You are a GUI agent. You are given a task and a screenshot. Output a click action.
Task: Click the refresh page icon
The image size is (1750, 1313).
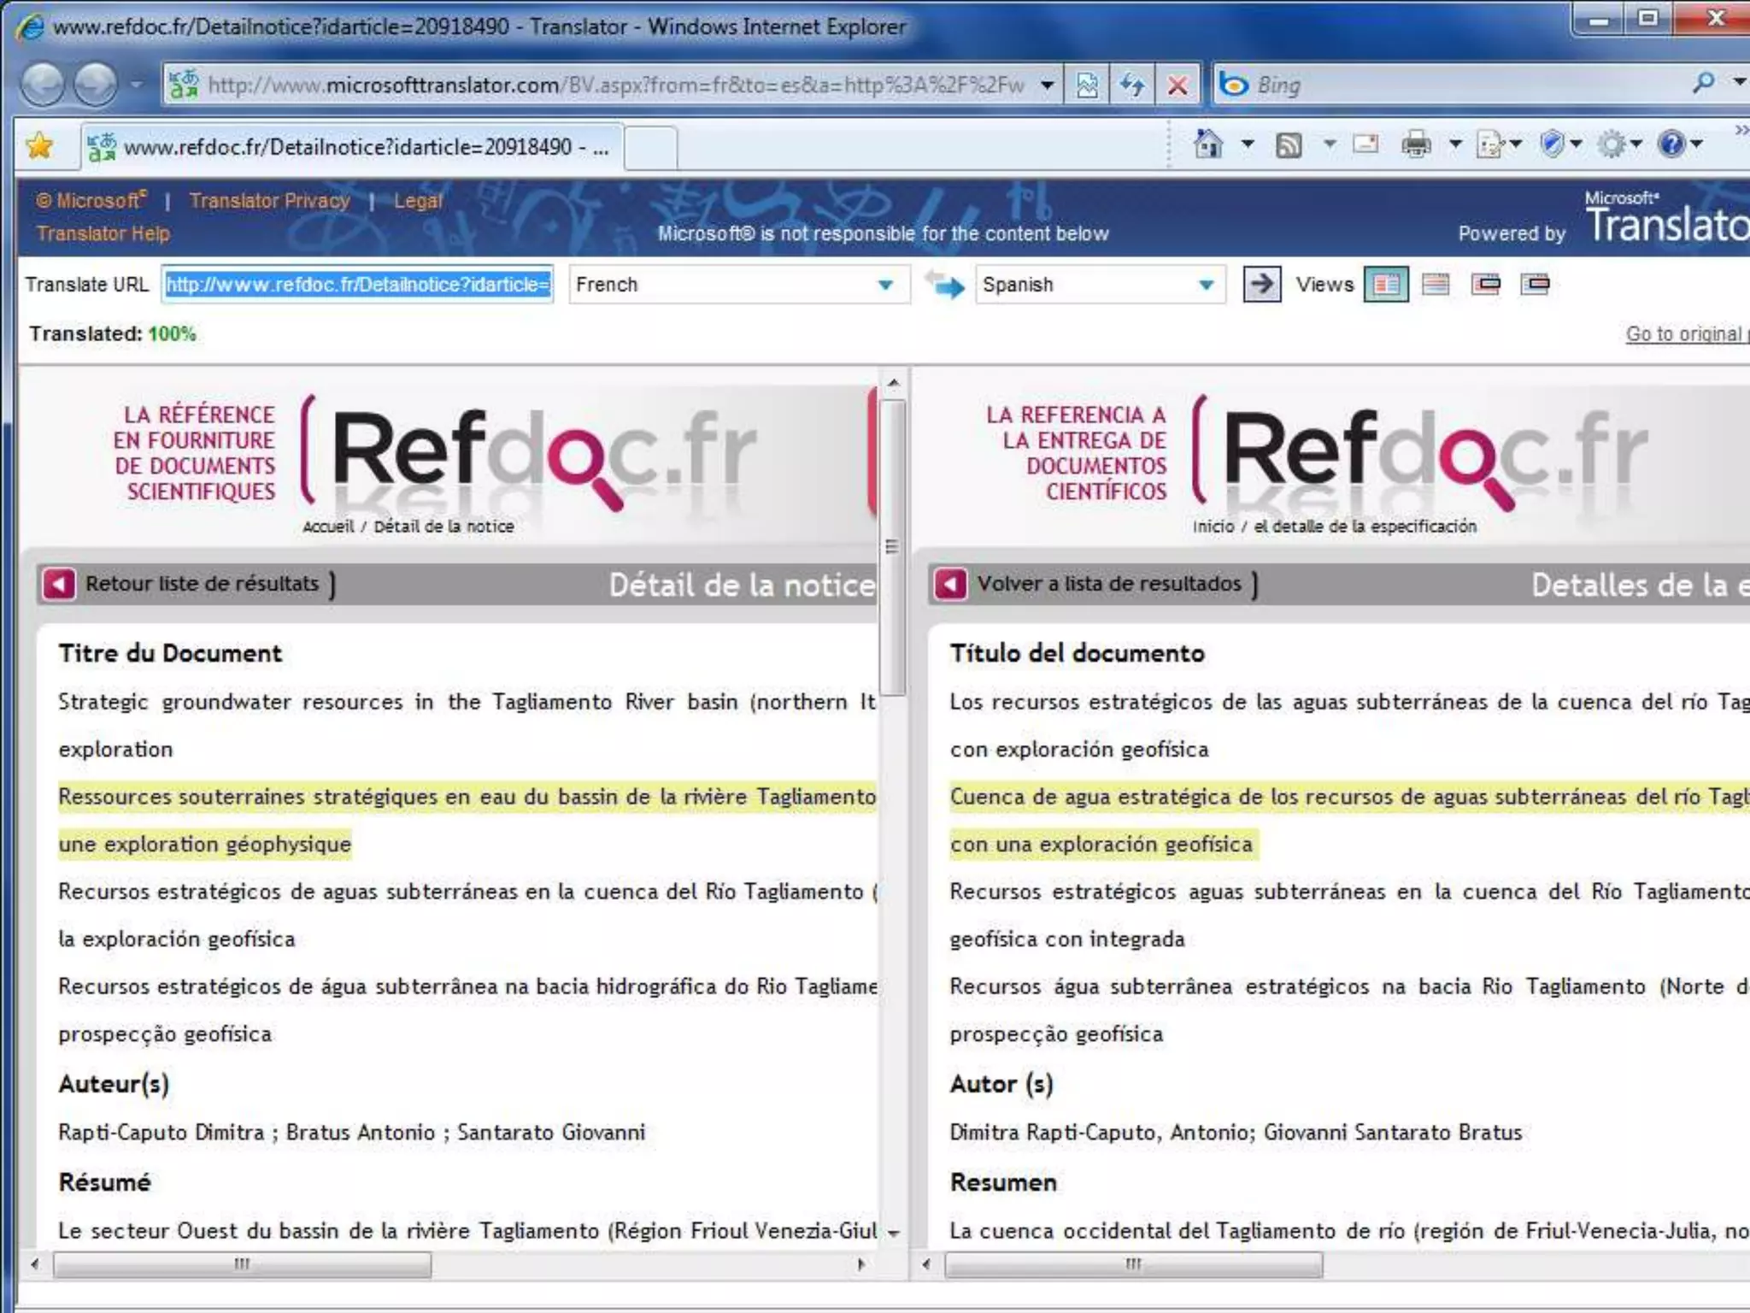tap(1132, 85)
